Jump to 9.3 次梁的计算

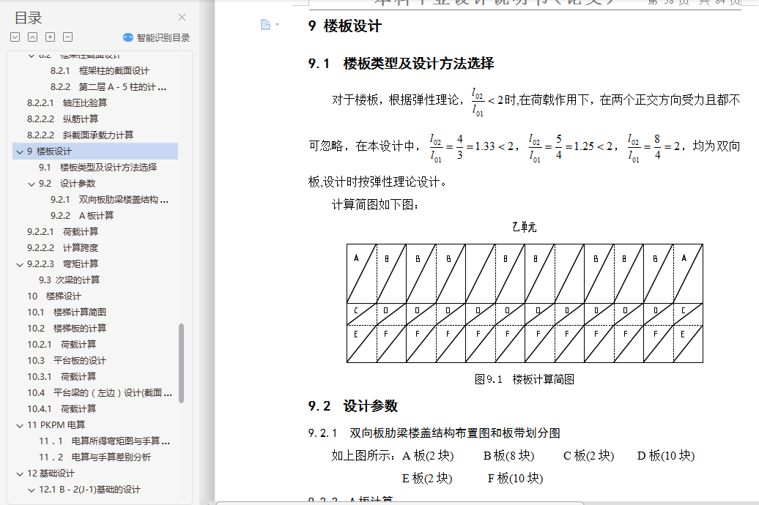click(69, 280)
